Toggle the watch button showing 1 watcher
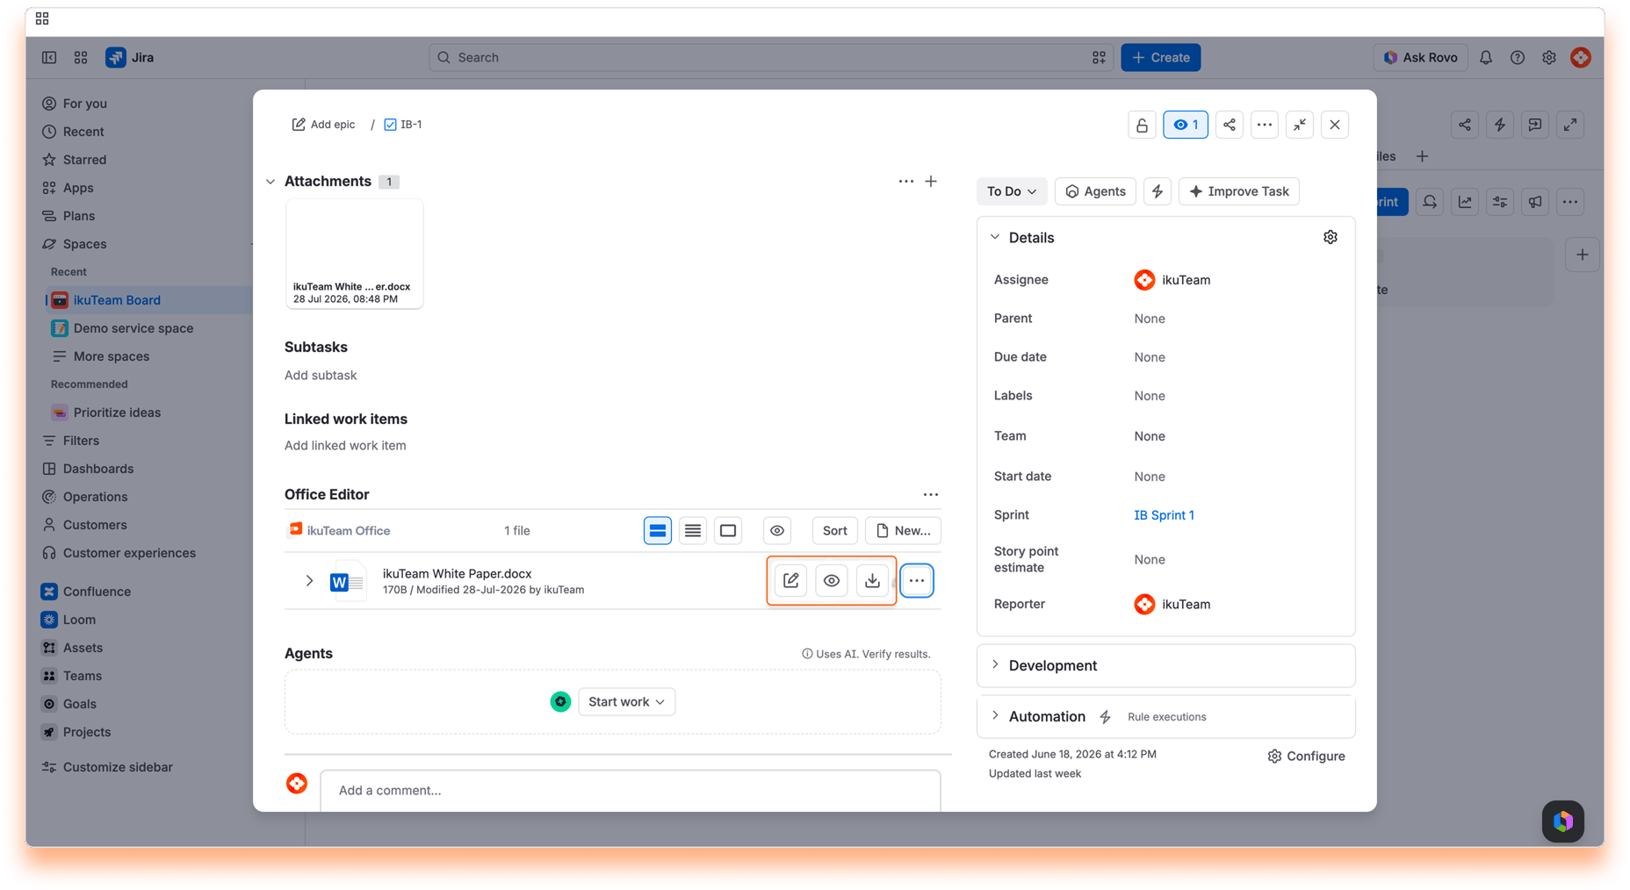This screenshot has width=1630, height=890. coord(1185,125)
